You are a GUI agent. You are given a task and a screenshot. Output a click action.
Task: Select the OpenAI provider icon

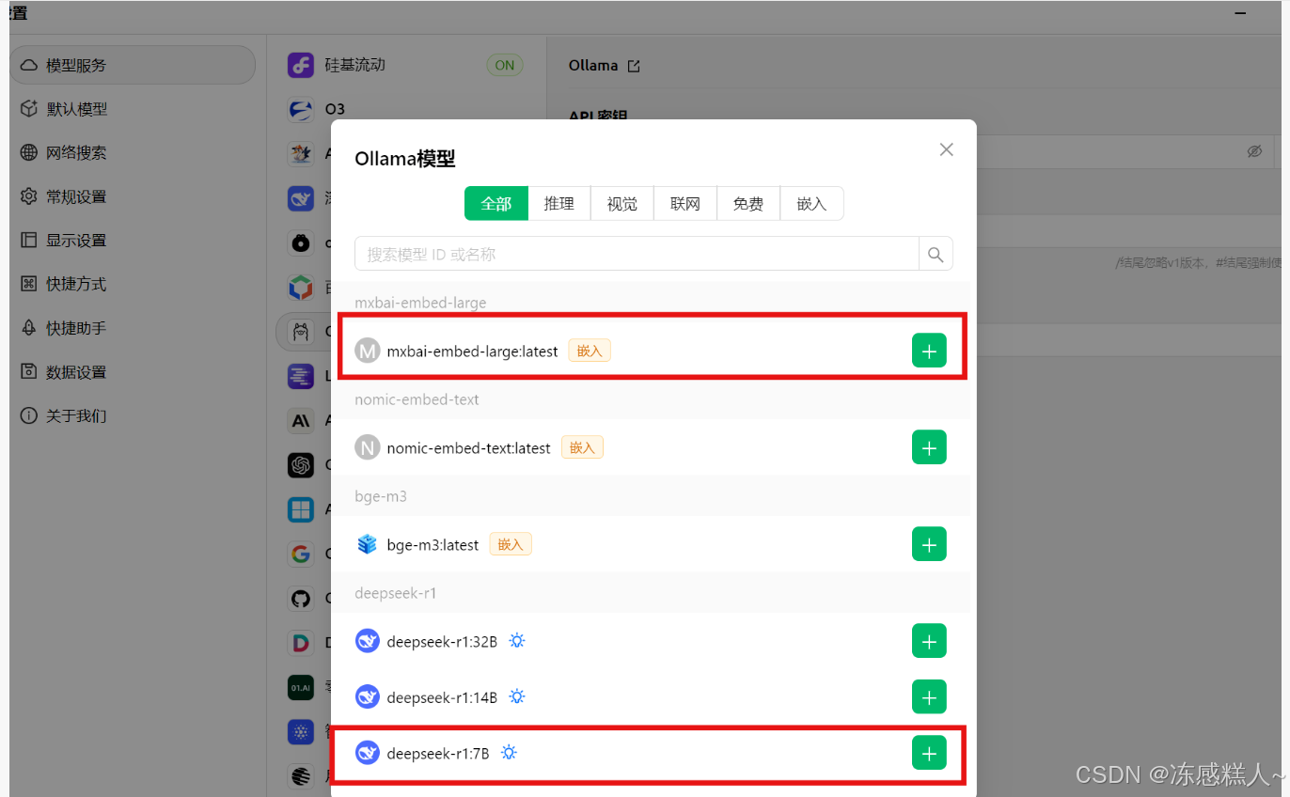click(300, 465)
